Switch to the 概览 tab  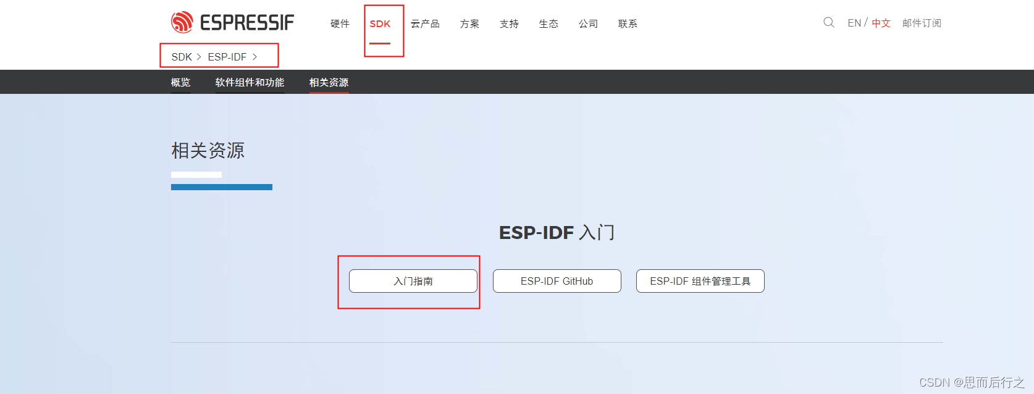[x=180, y=82]
